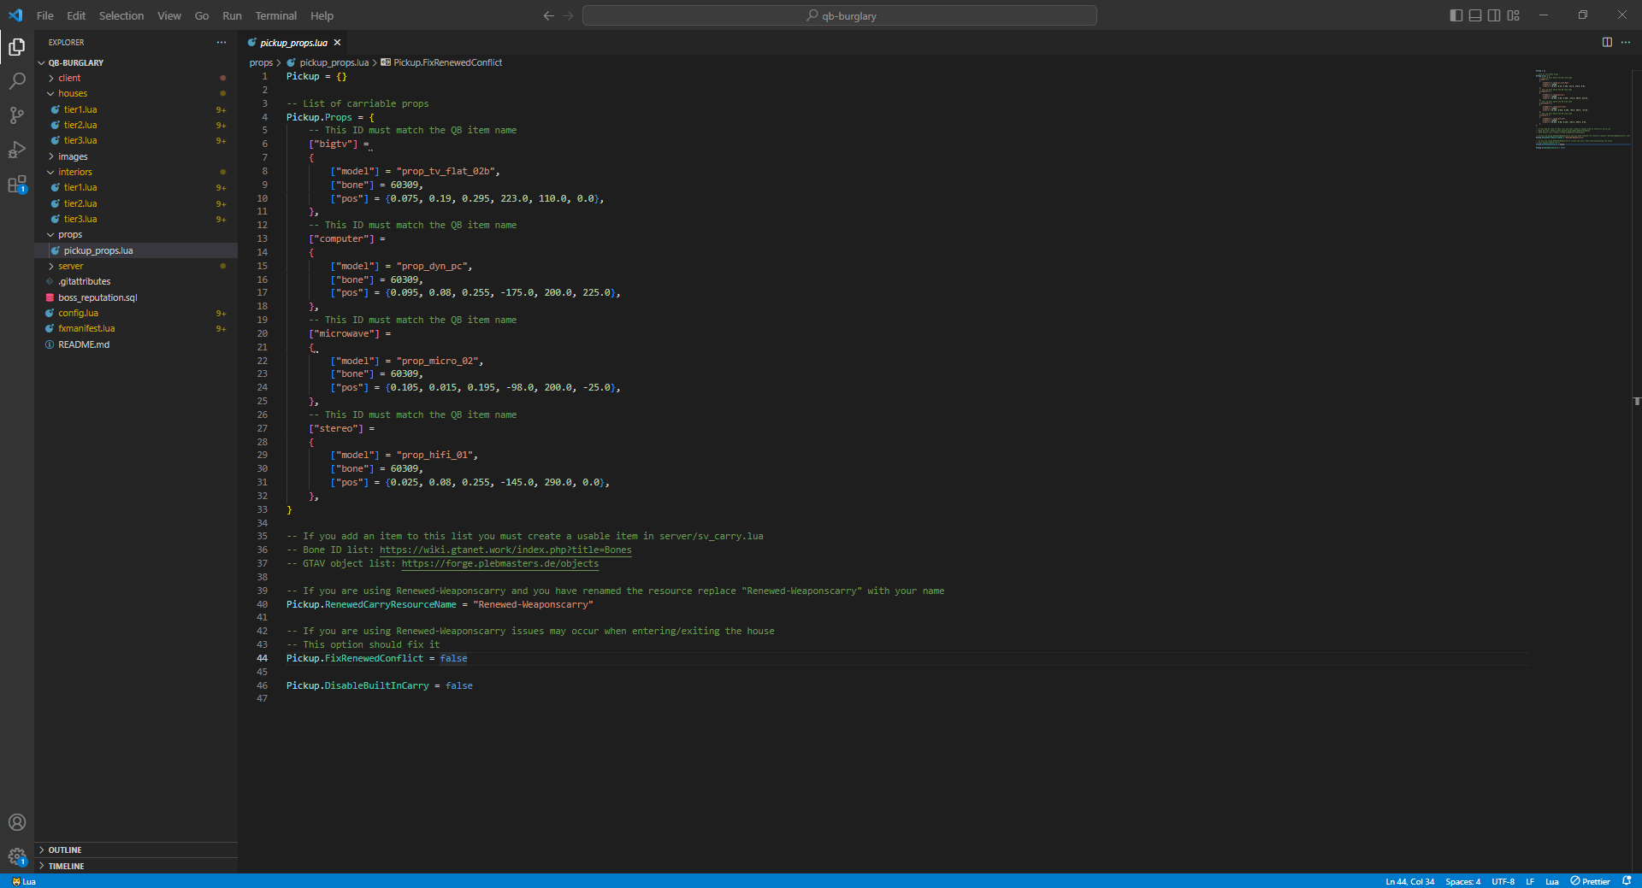Viewport: 1642px width, 888px height.
Task: Open editor More Actions menu
Action: click(x=1626, y=42)
